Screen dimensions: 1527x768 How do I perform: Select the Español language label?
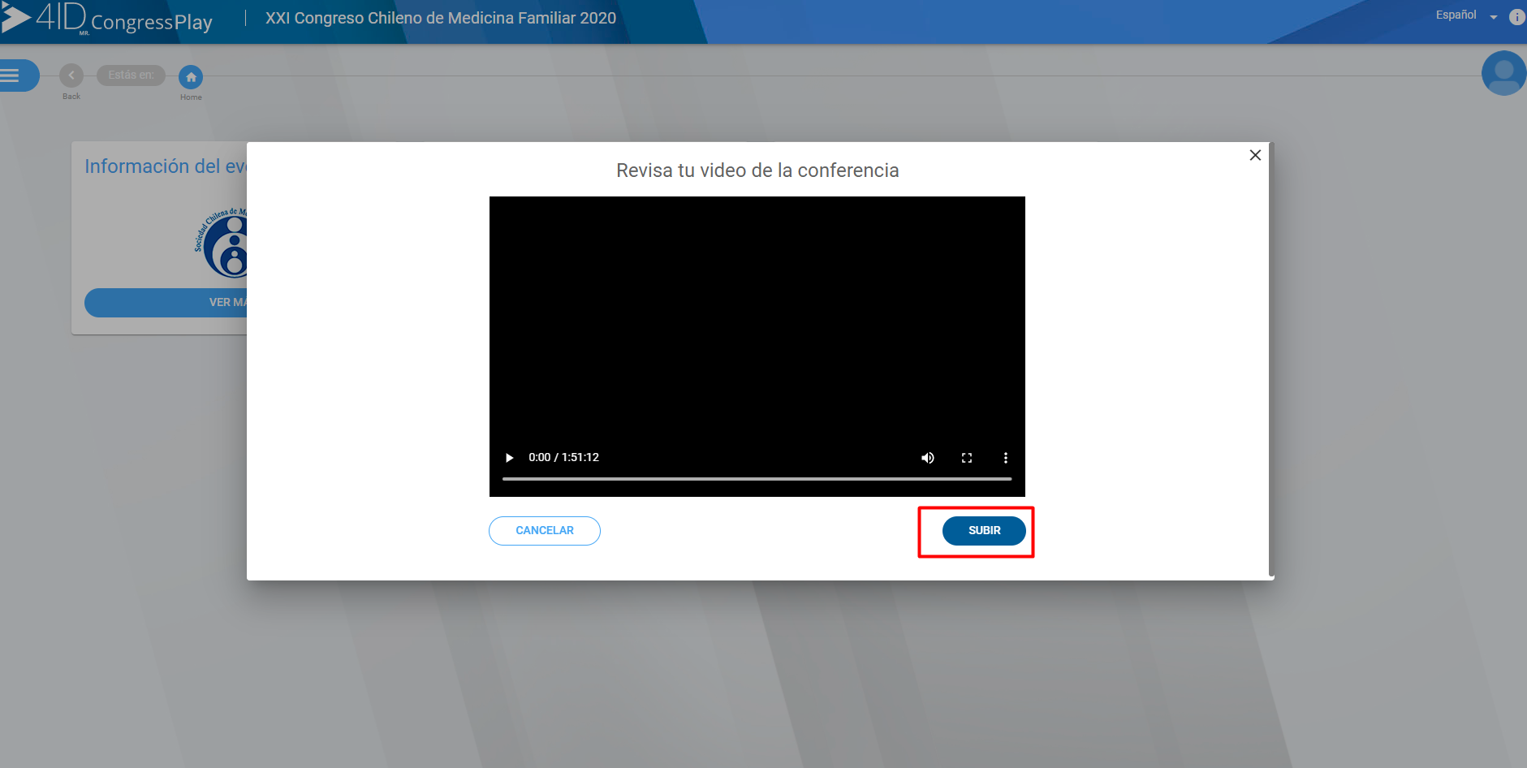point(1456,15)
